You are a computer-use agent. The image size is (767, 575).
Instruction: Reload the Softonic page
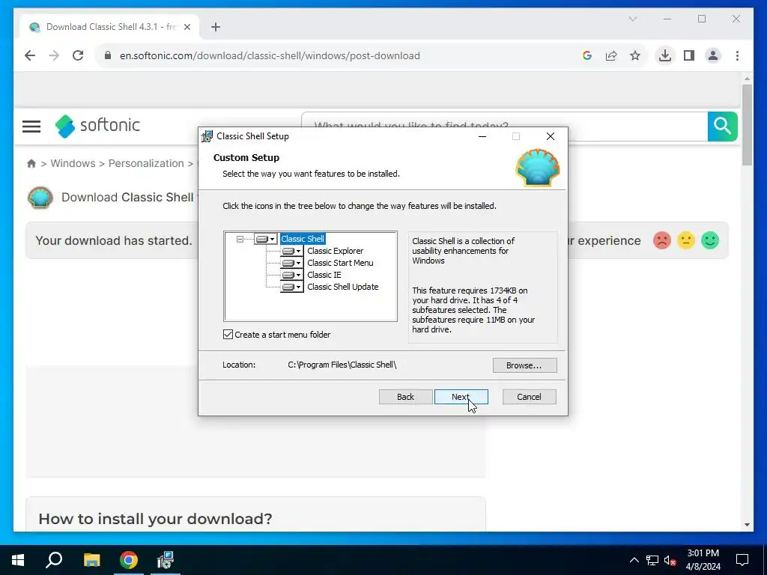click(78, 55)
